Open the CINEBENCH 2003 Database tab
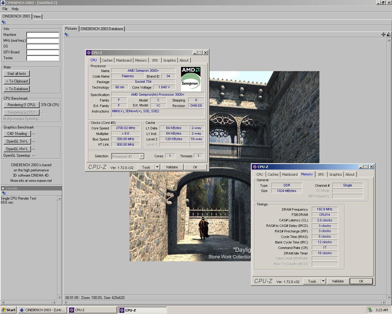This screenshot has width=392, height=314. click(102, 29)
